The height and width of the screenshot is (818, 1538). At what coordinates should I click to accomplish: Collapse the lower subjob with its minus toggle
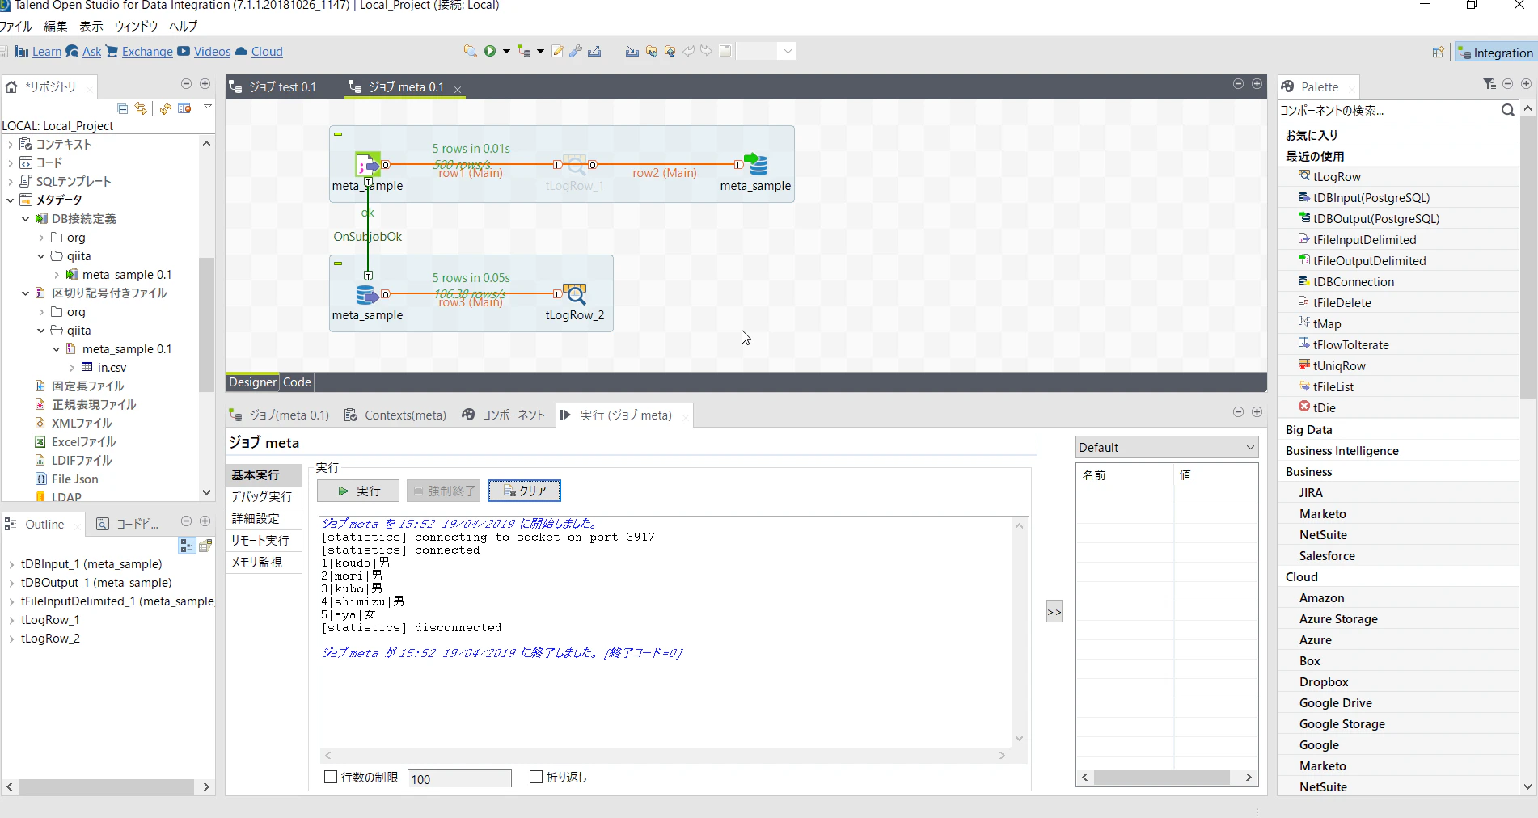338,264
